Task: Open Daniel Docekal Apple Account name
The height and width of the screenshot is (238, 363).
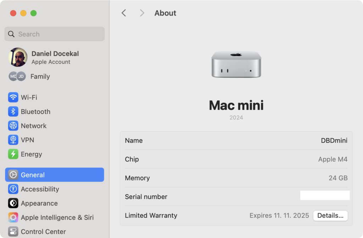Action: [55, 53]
